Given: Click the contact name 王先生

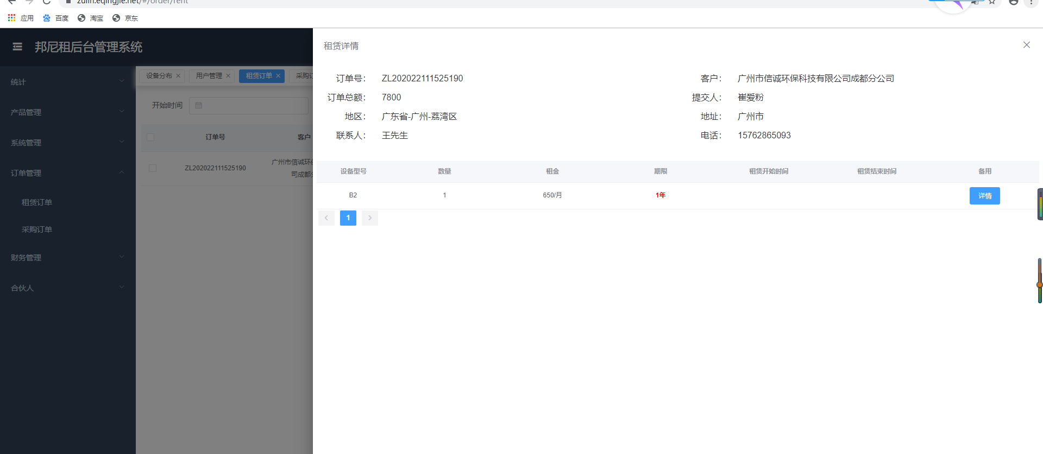Looking at the screenshot, I should (x=395, y=136).
